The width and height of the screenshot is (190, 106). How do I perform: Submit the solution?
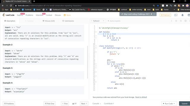[184, 104]
